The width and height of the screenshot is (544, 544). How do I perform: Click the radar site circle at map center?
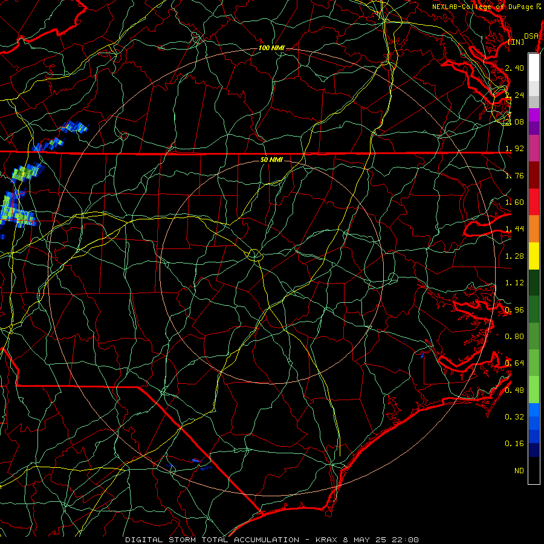pyautogui.click(x=254, y=255)
